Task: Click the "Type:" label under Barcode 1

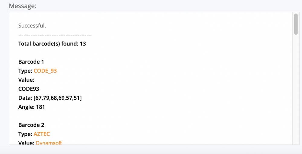Action: (25, 71)
